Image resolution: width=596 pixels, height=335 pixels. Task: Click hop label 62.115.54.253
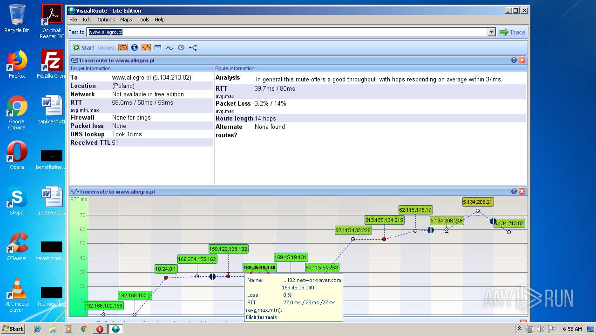[x=322, y=268]
